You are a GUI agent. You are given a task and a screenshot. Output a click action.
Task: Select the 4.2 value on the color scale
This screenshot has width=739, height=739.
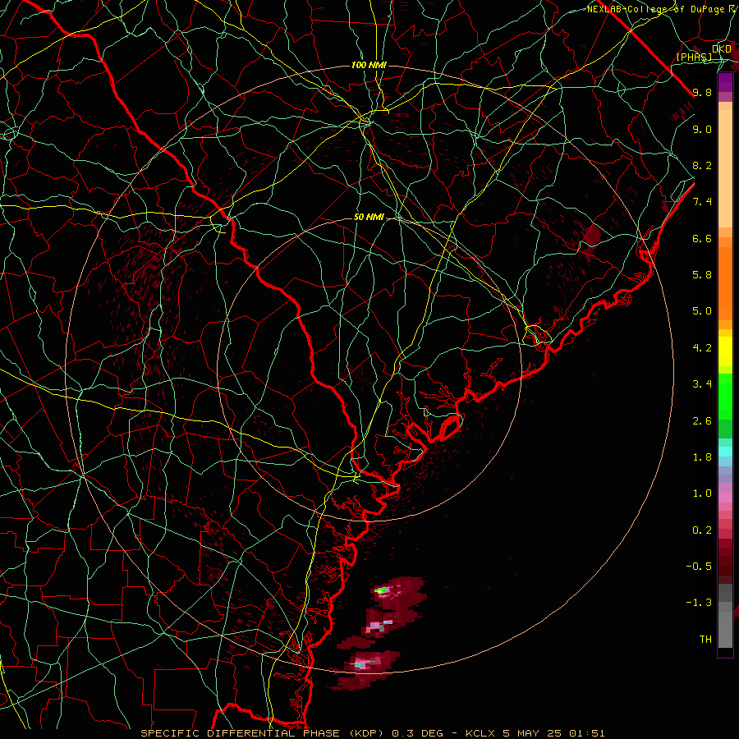[x=702, y=348]
